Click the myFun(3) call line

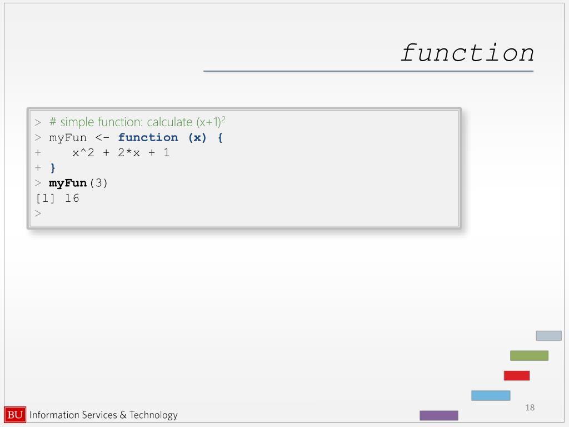click(x=78, y=183)
